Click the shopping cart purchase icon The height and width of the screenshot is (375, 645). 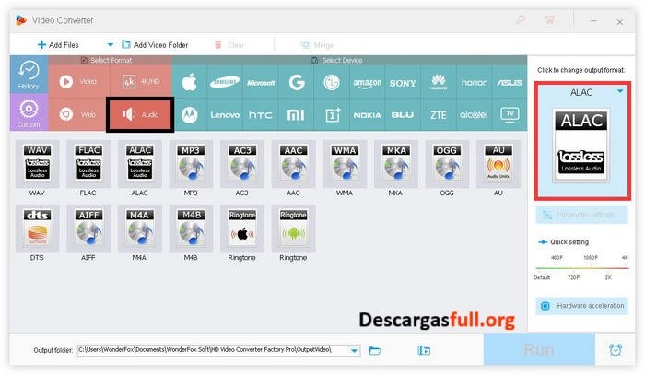[549, 19]
